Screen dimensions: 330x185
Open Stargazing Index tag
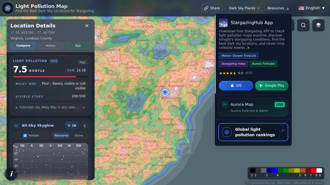[233, 64]
